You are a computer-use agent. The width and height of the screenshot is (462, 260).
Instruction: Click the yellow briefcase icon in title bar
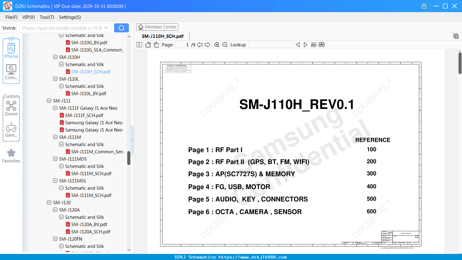(x=424, y=6)
